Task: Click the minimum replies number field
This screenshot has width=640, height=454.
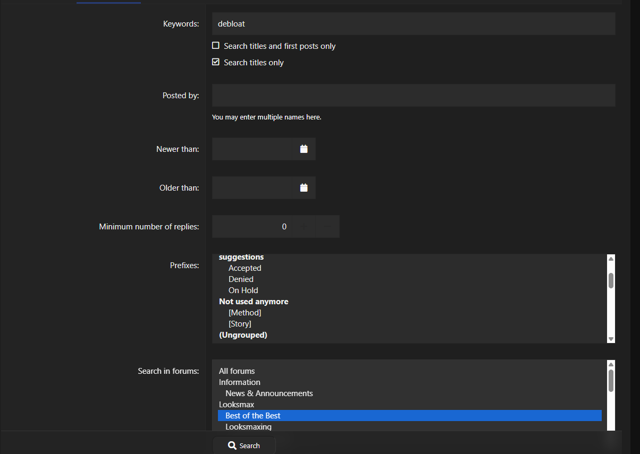Action: [252, 227]
